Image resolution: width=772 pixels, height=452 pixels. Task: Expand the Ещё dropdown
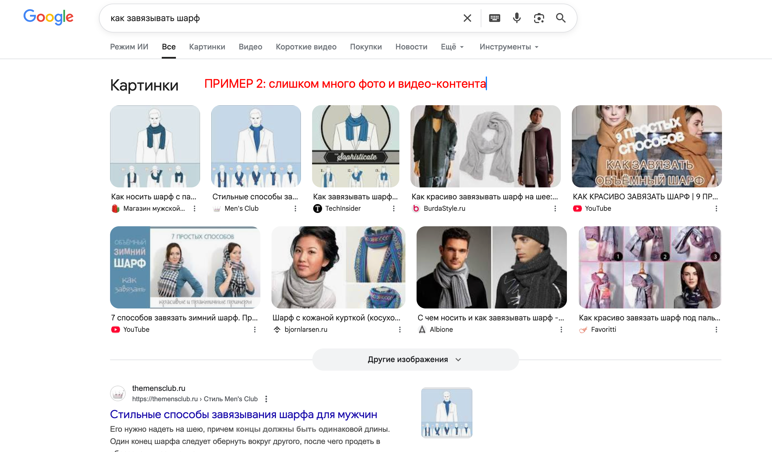452,47
